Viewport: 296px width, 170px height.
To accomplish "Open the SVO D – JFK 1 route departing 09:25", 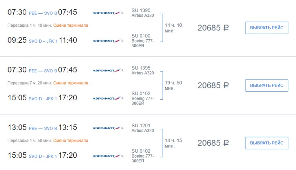I will 43,41.
